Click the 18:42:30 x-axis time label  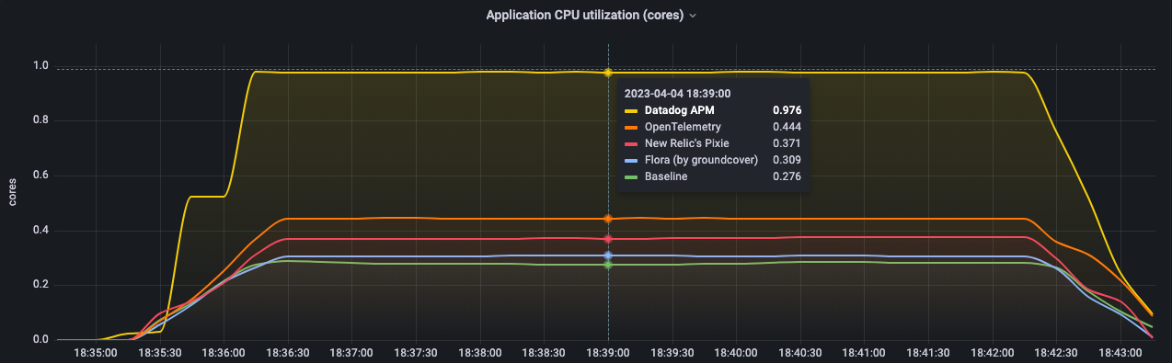point(1056,353)
